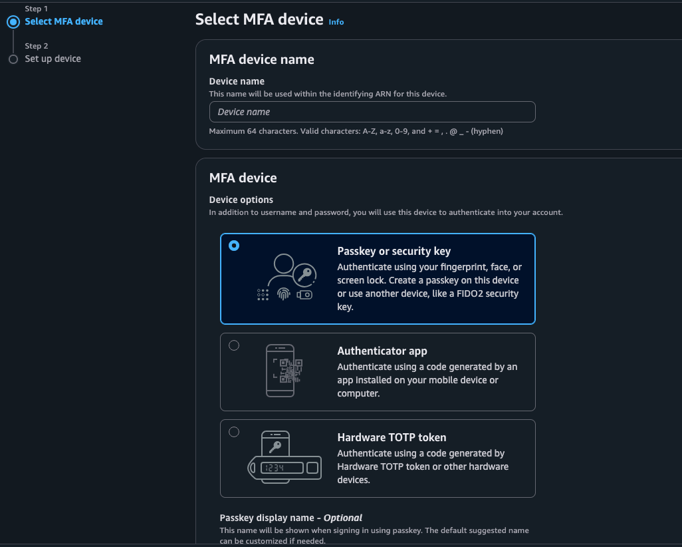Click the Passkey or security key heading
Viewport: 682px width, 547px height.
(x=394, y=251)
